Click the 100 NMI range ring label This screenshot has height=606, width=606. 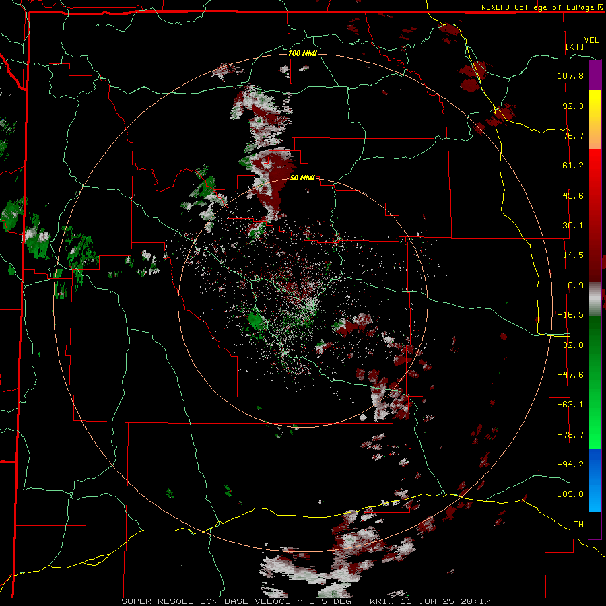pos(302,53)
